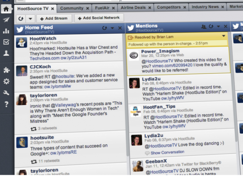Click the 11 retweets indicator
This screenshot has width=243, height=176.
coord(45,161)
